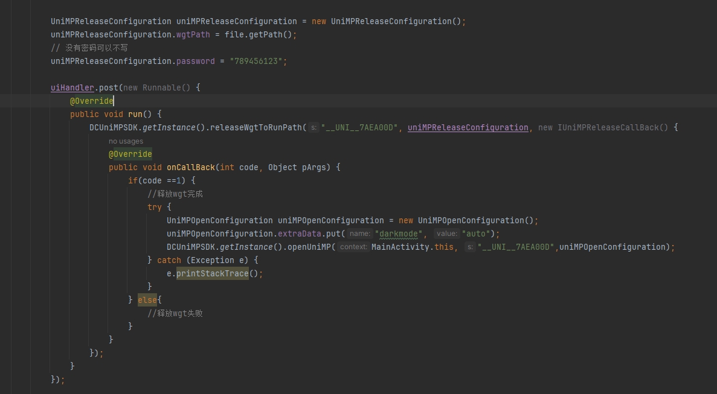Click the @Override annotation above run()
The image size is (717, 394).
(91, 101)
